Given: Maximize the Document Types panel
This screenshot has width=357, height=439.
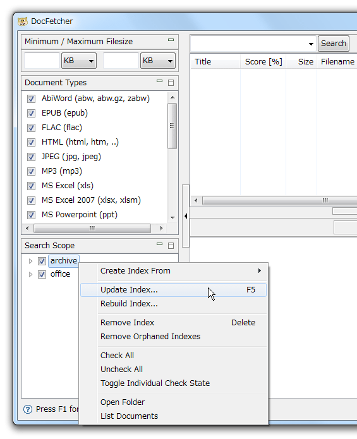Looking at the screenshot, I should [x=171, y=83].
